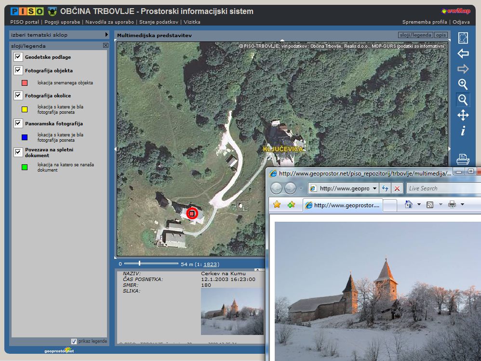Viewport: 481px width, 361px height.
Task: Expand the izberi tematski sklop menu
Action: [107, 35]
